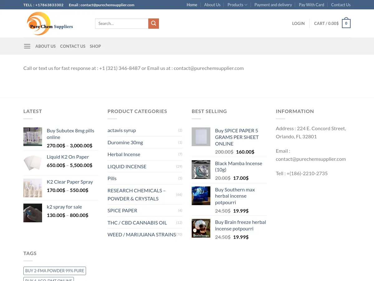Open the WEED / MARIJUANA STRAINS category
Viewport: 374px width, 281px height.
pyautogui.click(x=141, y=234)
